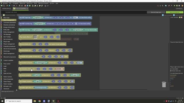Switch to the WORKSPACE tab
Viewport: 184px width, 103px height.
[x=6, y=9]
